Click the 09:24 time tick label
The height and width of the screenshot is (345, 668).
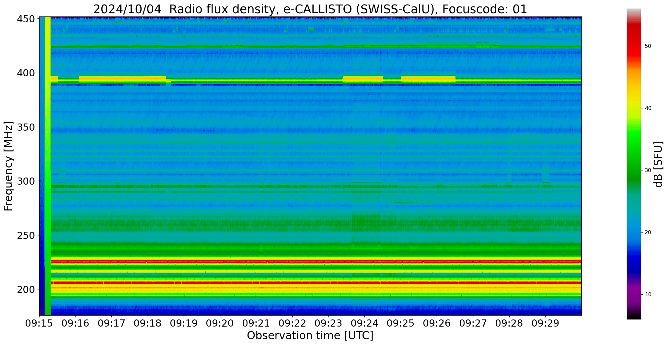point(365,323)
